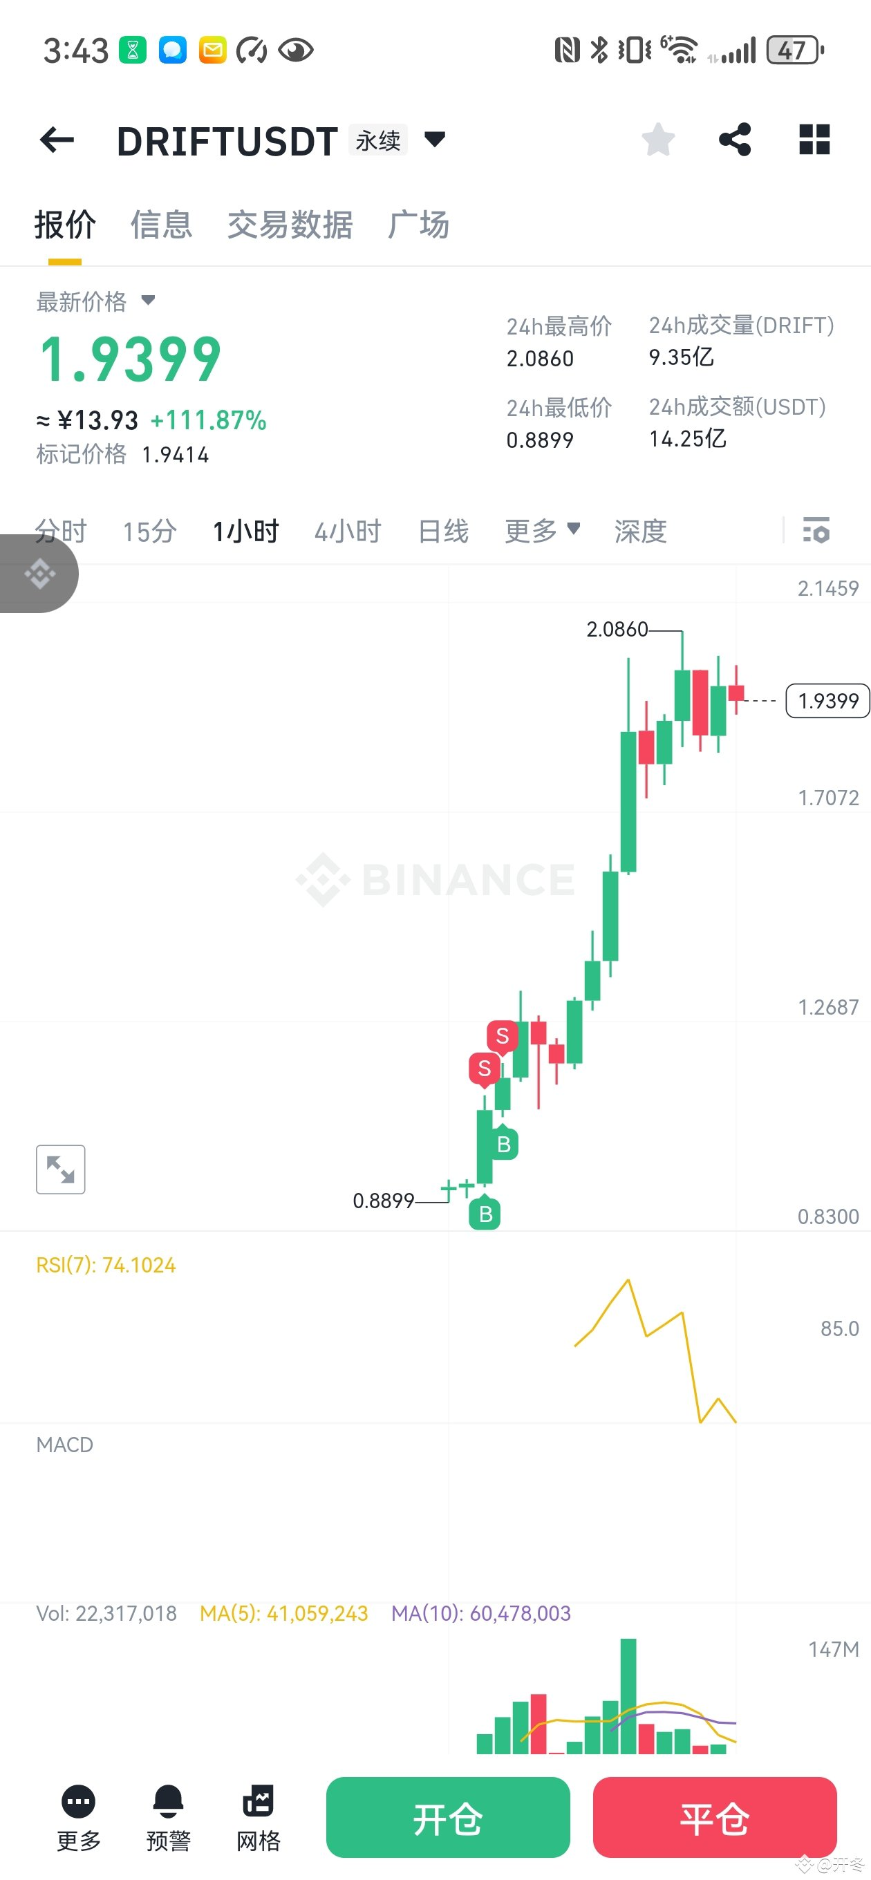Tap the 1.9399 current price label
Image resolution: width=871 pixels, height=1880 pixels.
827,701
